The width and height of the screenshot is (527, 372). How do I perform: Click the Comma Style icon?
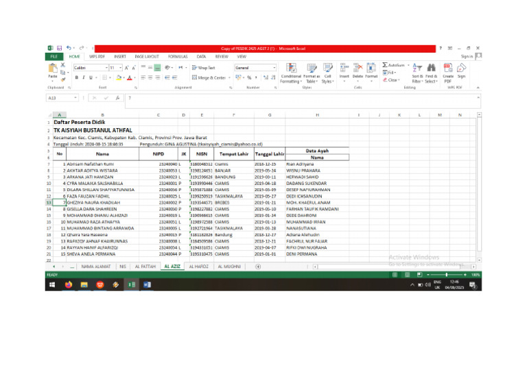coord(256,77)
